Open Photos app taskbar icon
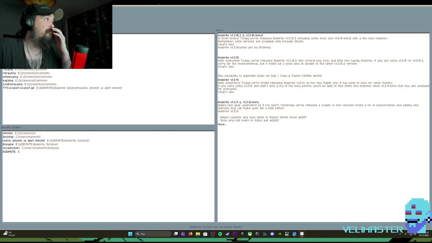Image resolution: width=432 pixels, height=243 pixels. tap(294, 234)
